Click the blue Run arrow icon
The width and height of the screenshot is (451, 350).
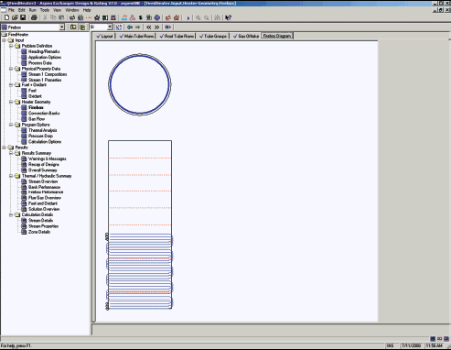pyautogui.click(x=188, y=18)
